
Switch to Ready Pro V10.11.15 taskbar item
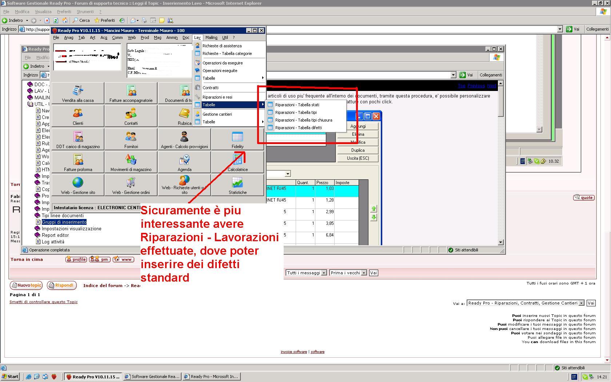click(x=93, y=377)
